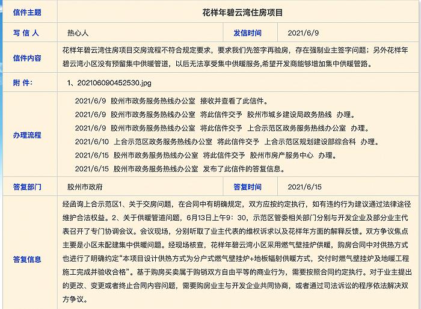421x309 pixels.
Task: Click reply line starting 维护合法权益
Action: (x=235, y=218)
